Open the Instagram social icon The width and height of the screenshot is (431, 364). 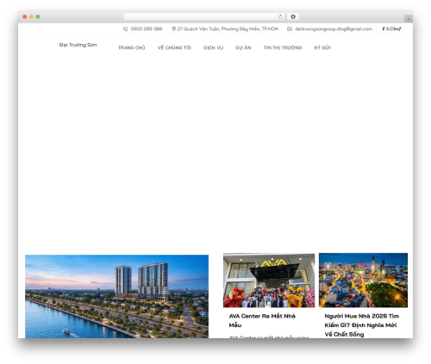pyautogui.click(x=391, y=28)
